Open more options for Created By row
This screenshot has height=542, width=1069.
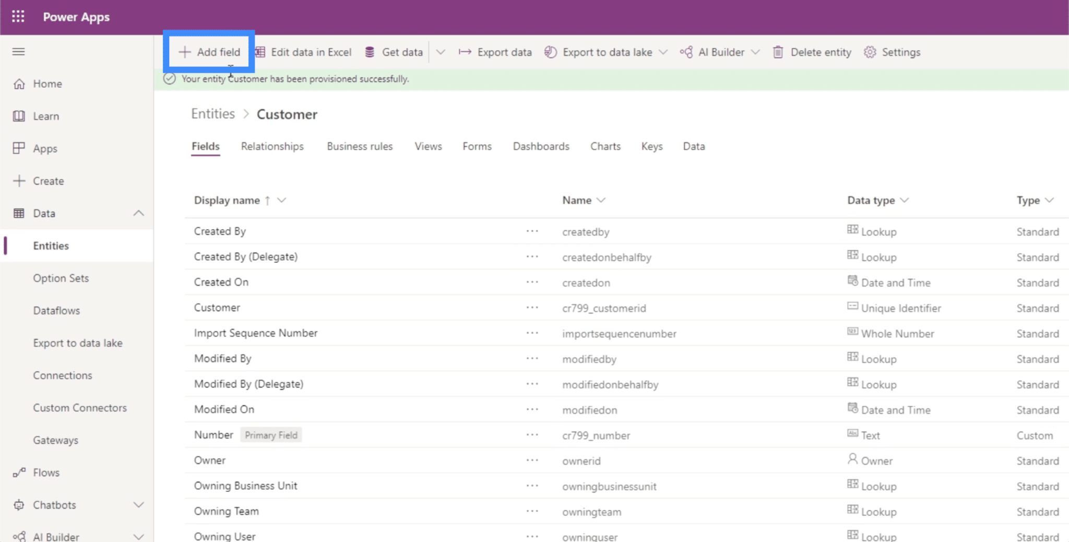[532, 231]
